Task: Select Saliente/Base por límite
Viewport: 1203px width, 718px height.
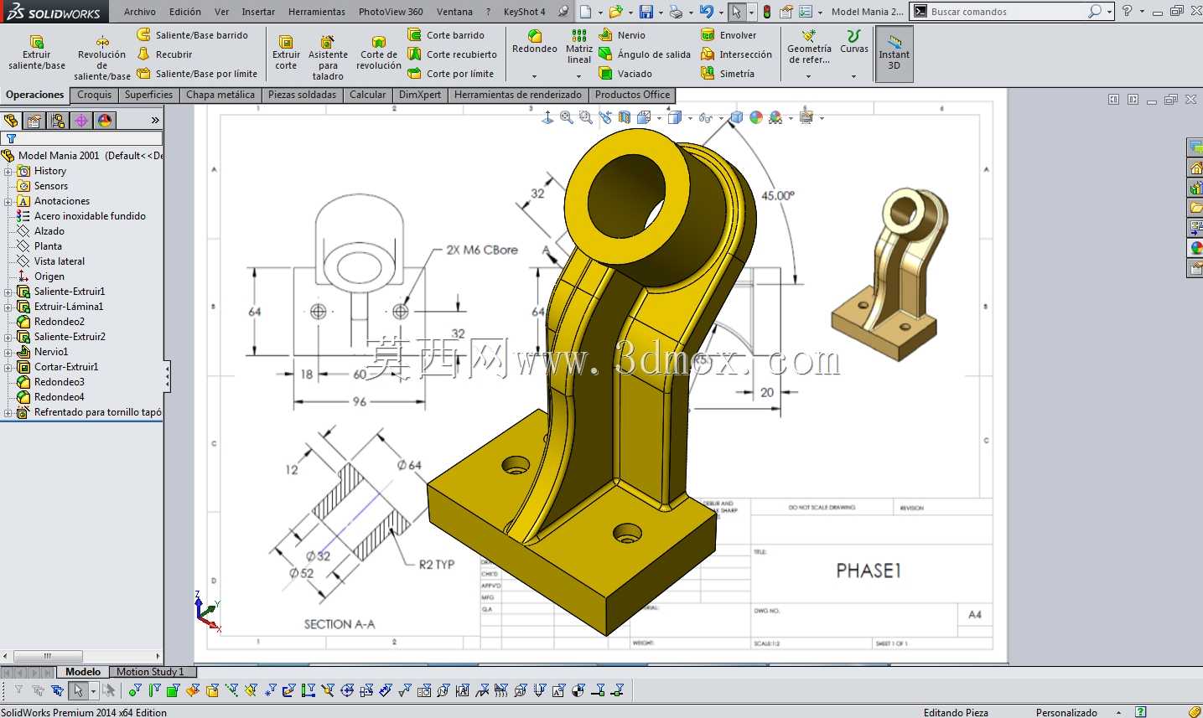Action: pos(197,74)
